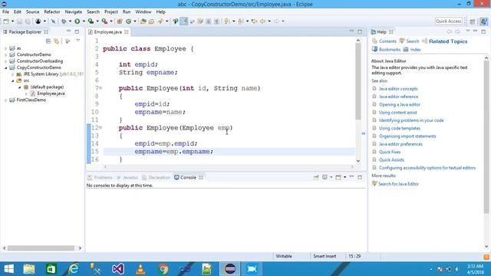Click the New Java Package icon

120,21
